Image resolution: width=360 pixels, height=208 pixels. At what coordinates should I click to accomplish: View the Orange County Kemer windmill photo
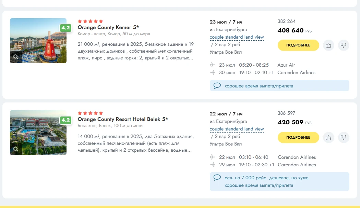[x=38, y=41]
